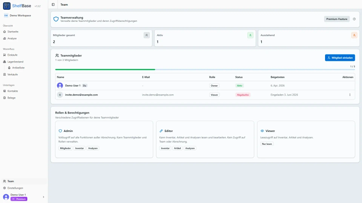Open the info icon beside Premium-Feature
The width and height of the screenshot is (362, 203).
point(354,19)
